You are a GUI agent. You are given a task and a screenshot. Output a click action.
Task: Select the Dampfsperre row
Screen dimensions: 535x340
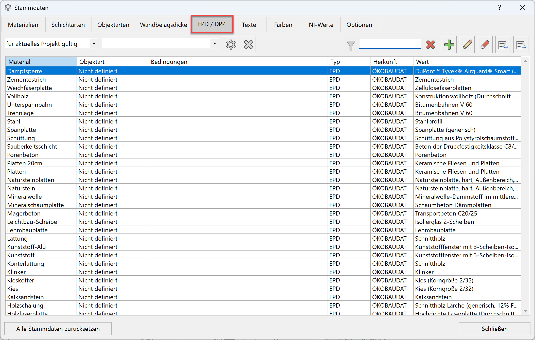tap(263, 71)
